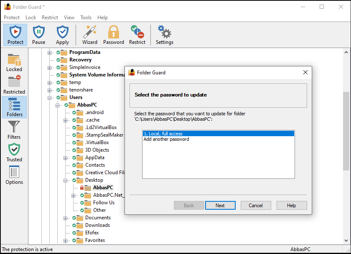Click the Protect shield toolbar icon
Image resolution: width=351 pixels, height=254 pixels.
15,35
